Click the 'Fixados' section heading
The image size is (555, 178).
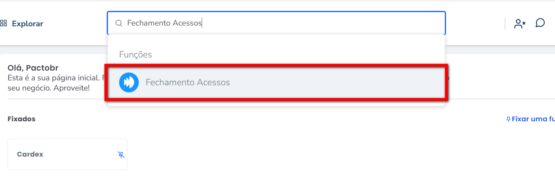(21, 119)
